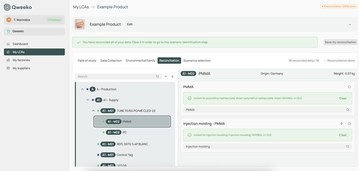
Task: Open Environmental Family tab
Action: click(141, 61)
